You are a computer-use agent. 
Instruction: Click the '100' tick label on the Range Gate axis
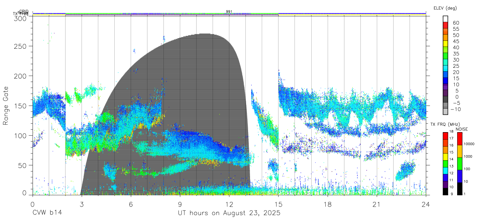[x=21, y=135]
